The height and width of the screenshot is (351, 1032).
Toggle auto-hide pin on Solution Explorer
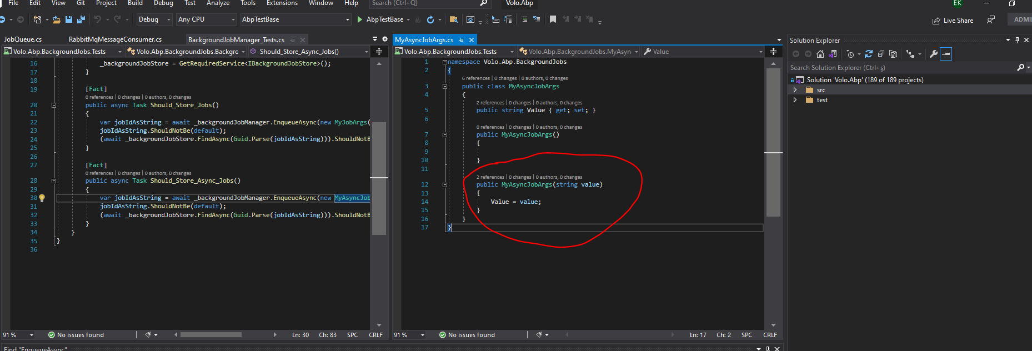click(x=1017, y=40)
